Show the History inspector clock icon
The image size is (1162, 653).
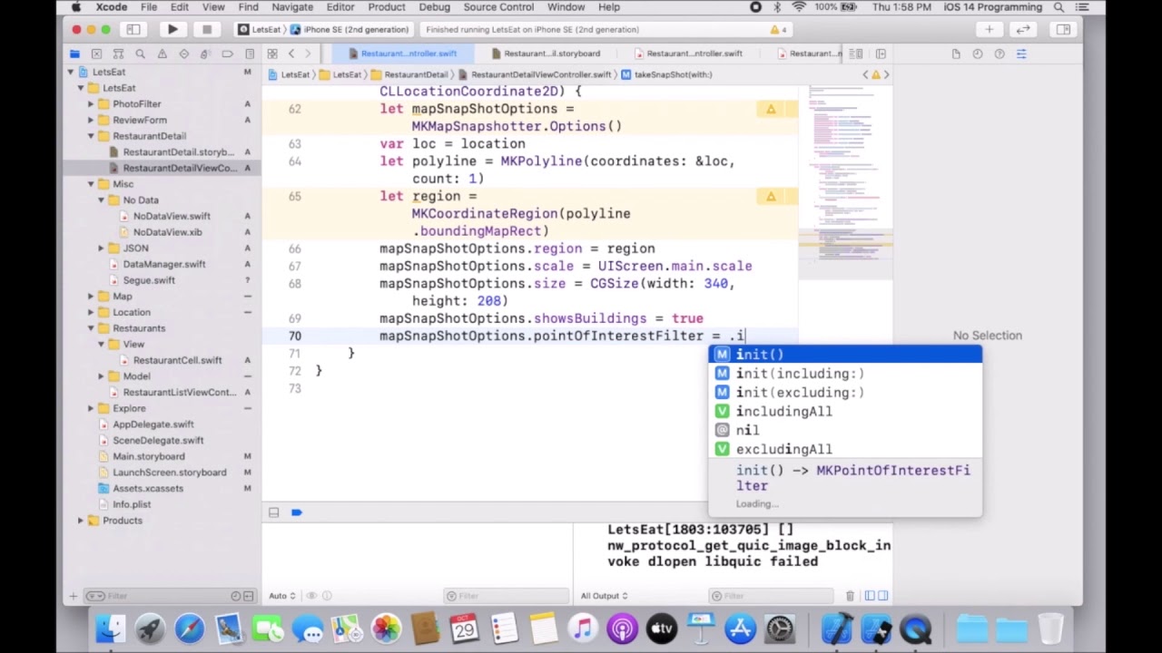tap(978, 54)
